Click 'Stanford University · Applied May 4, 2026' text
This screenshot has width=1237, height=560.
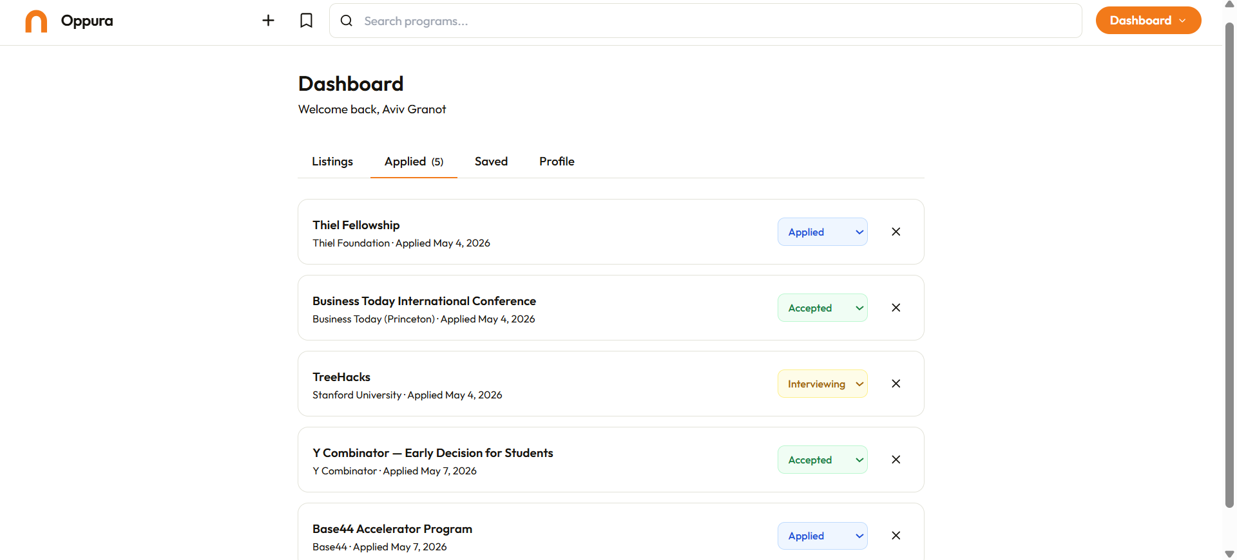(x=407, y=395)
